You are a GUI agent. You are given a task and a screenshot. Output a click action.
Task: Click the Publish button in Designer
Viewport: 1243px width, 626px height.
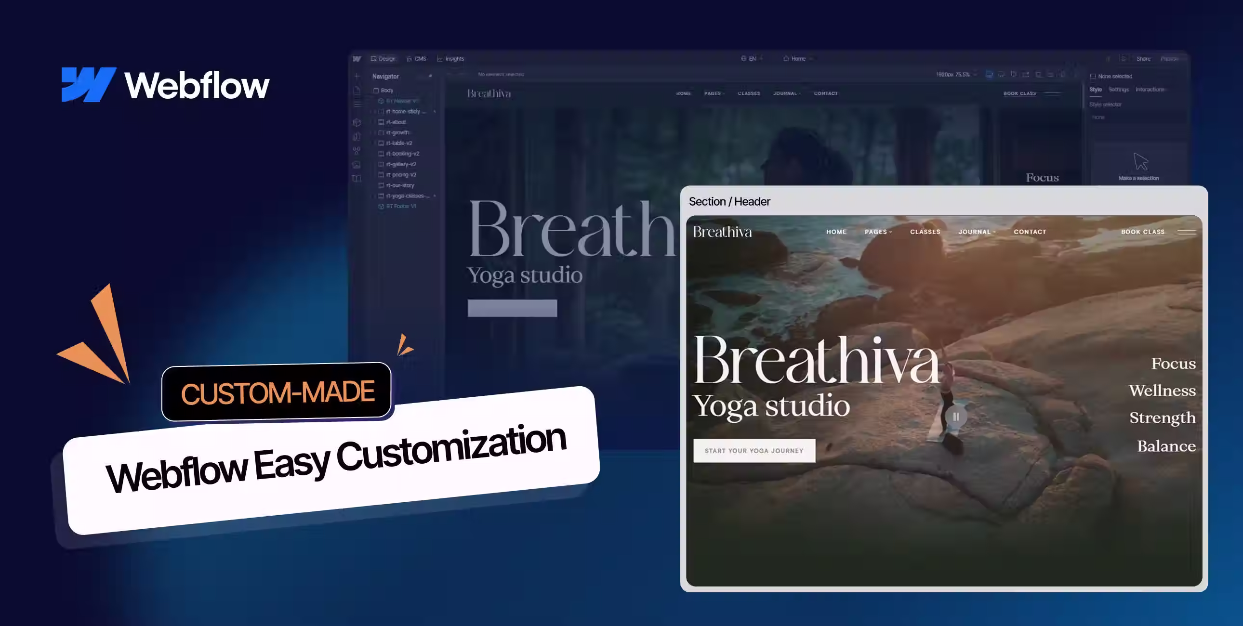click(x=1169, y=59)
